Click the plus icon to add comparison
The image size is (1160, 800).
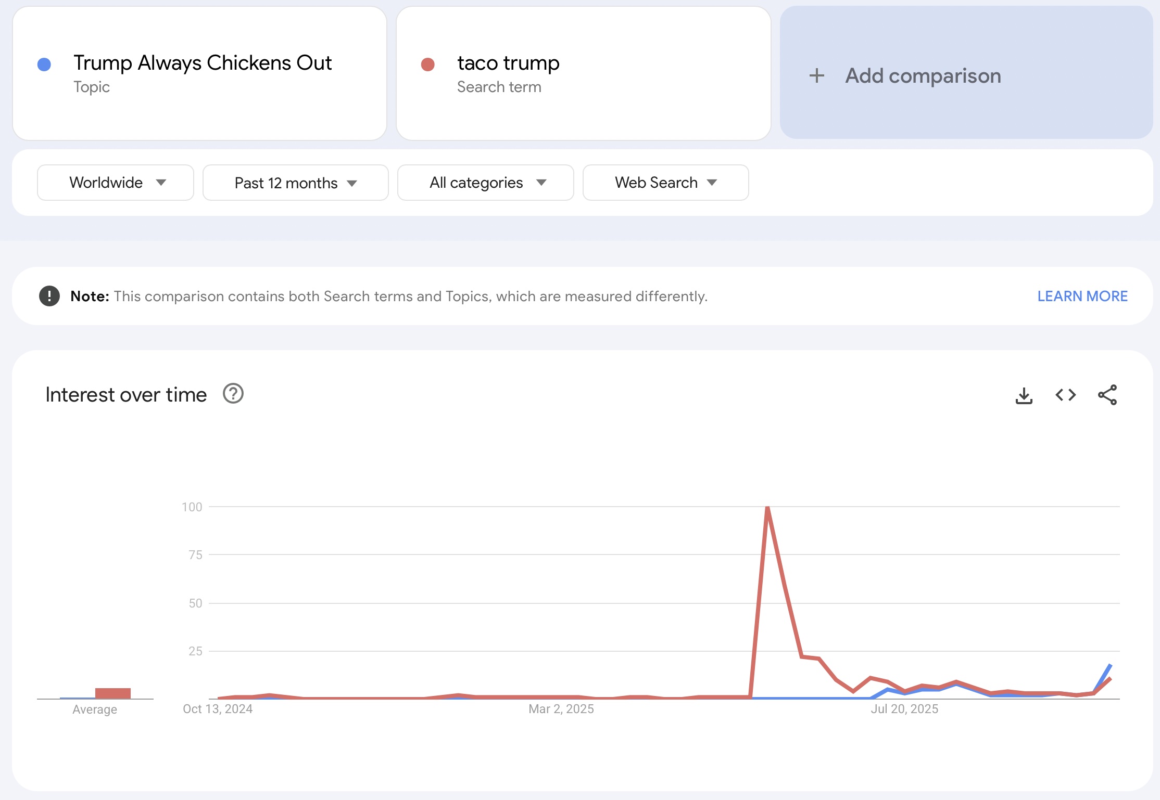[816, 76]
